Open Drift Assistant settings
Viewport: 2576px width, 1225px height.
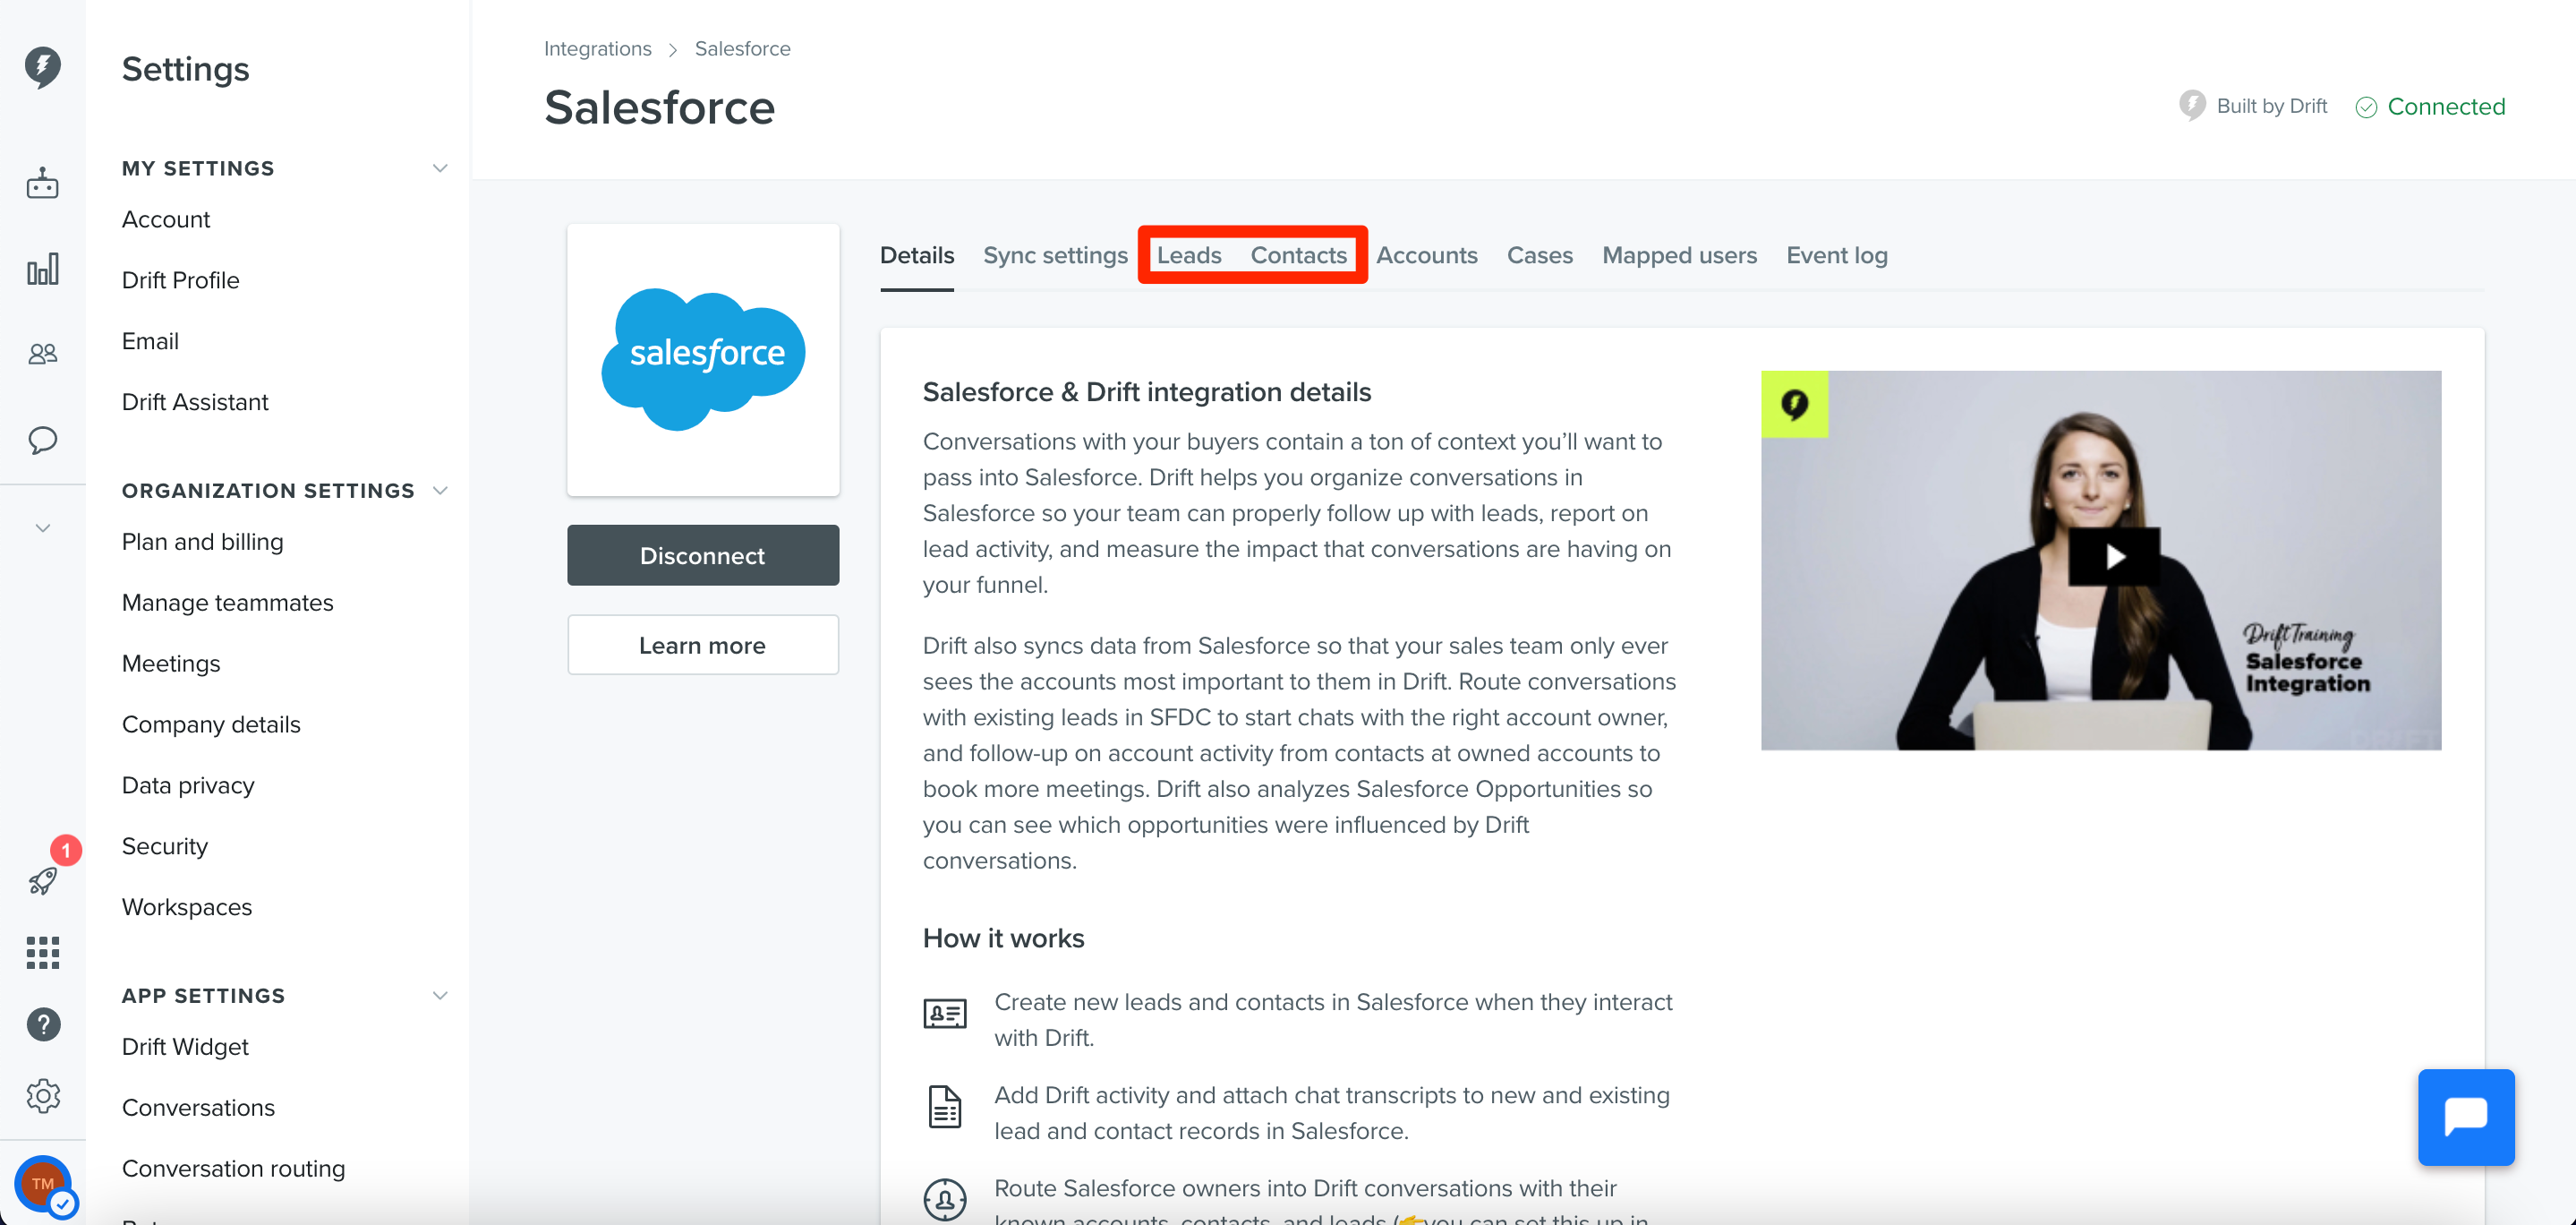click(x=195, y=402)
